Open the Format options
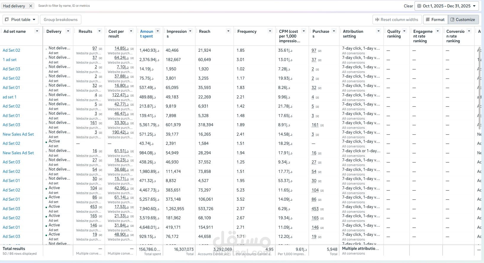Viewport: 484px width, 263px height. coord(435,20)
